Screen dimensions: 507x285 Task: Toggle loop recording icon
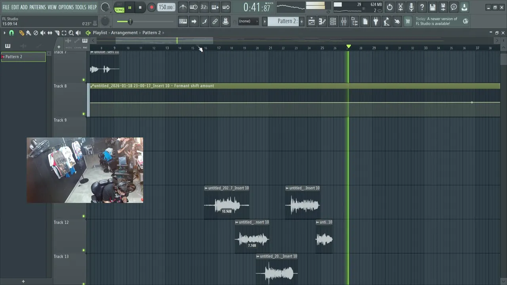click(x=226, y=7)
